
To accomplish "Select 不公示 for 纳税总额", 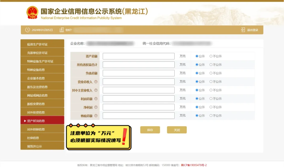I will 211,115.
